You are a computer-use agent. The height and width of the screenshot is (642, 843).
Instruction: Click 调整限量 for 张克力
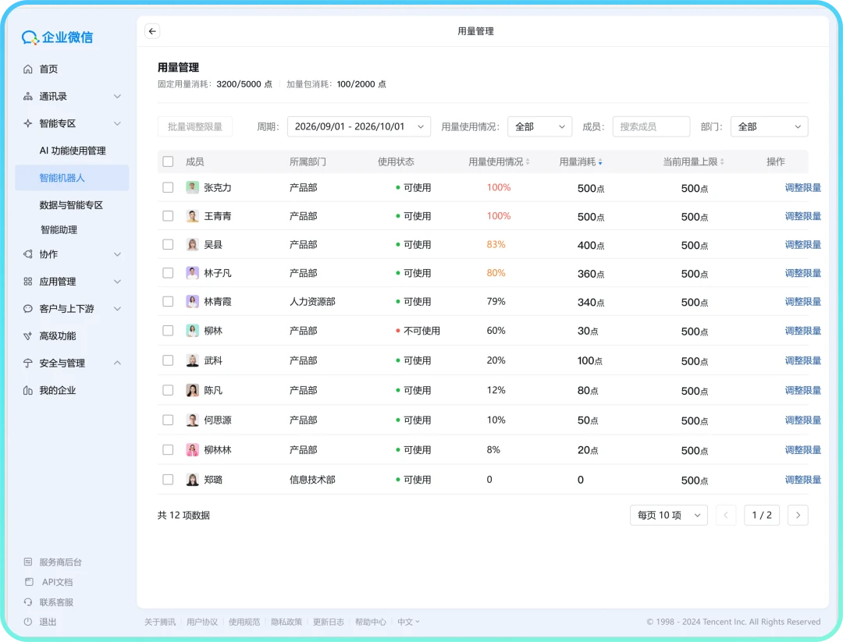point(802,187)
